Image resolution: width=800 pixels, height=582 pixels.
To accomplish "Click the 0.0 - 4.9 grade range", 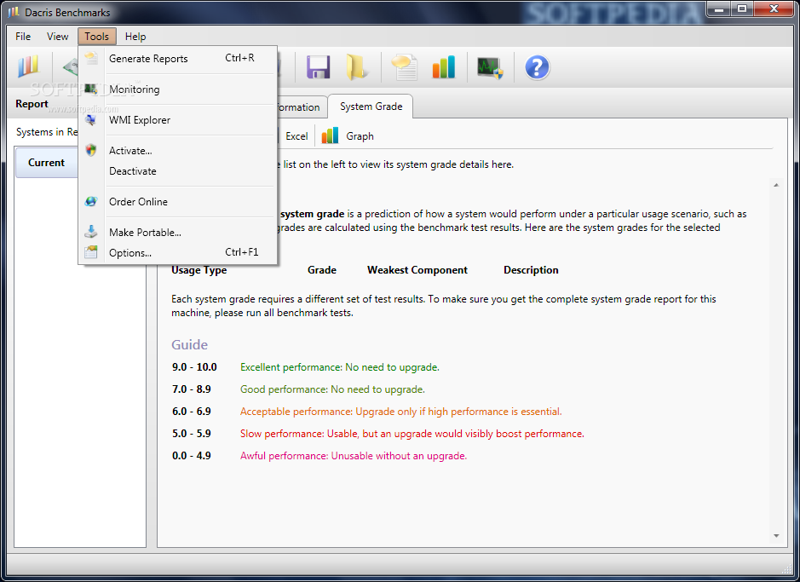I will [192, 456].
